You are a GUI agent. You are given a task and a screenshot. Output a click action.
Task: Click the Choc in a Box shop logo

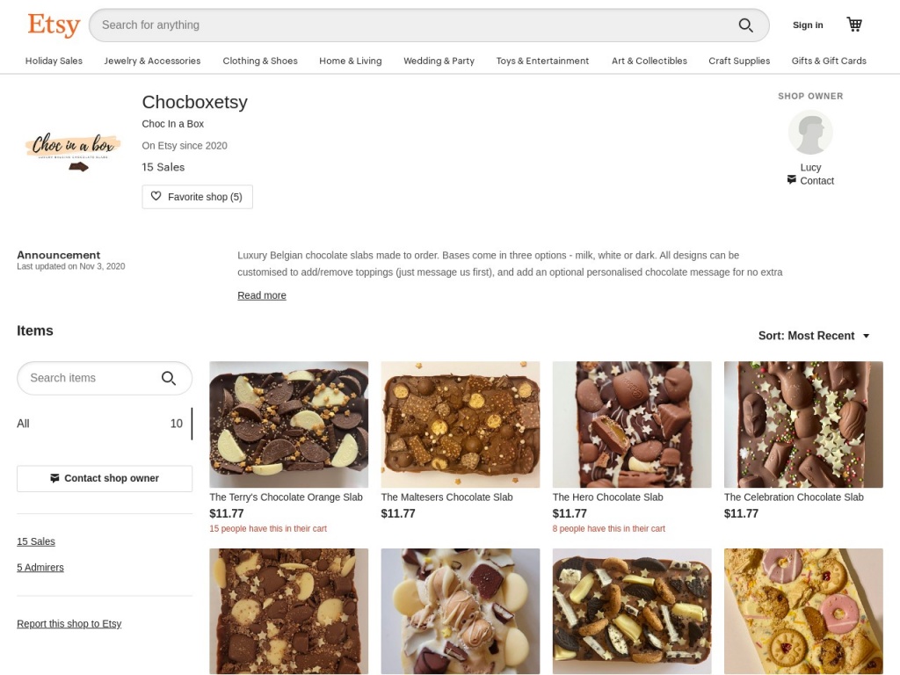coord(73,149)
